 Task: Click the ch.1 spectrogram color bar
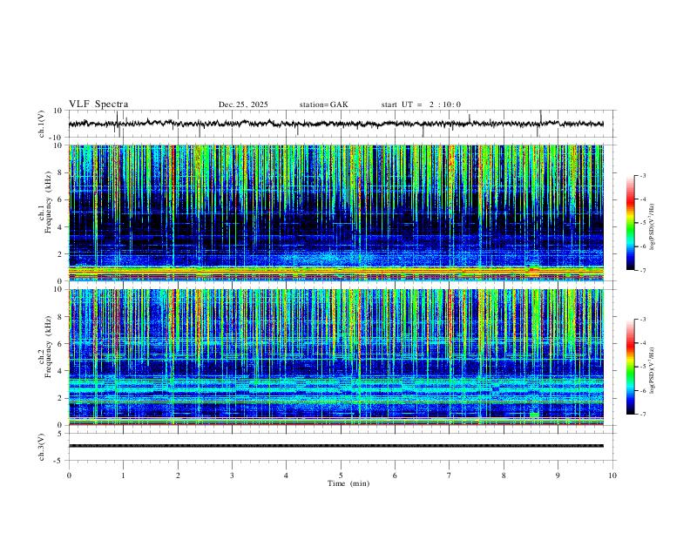coord(630,223)
